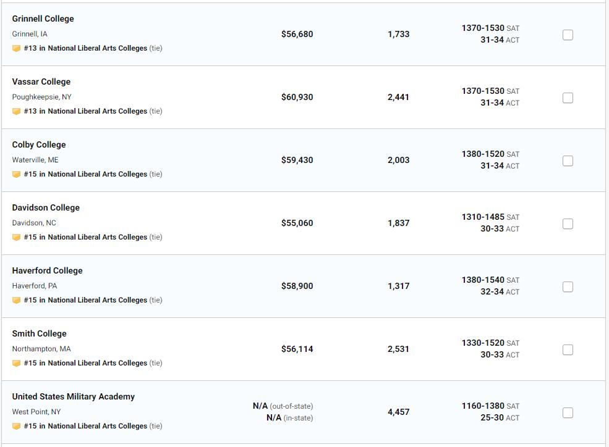Click the ranking badge icon under Vassar College
The height and width of the screenshot is (447, 609).
coord(16,111)
